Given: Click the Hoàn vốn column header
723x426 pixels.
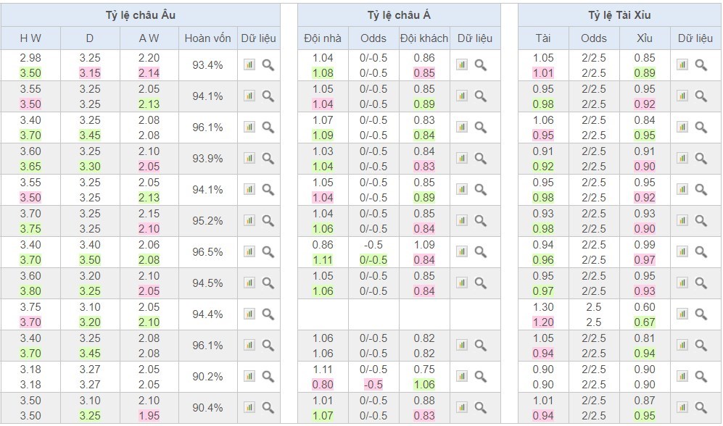Looking at the screenshot, I should (207, 38).
